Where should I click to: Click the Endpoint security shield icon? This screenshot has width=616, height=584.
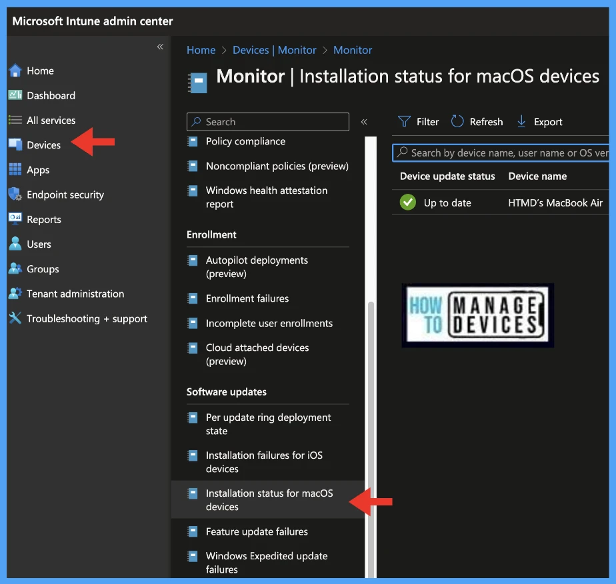coord(15,194)
